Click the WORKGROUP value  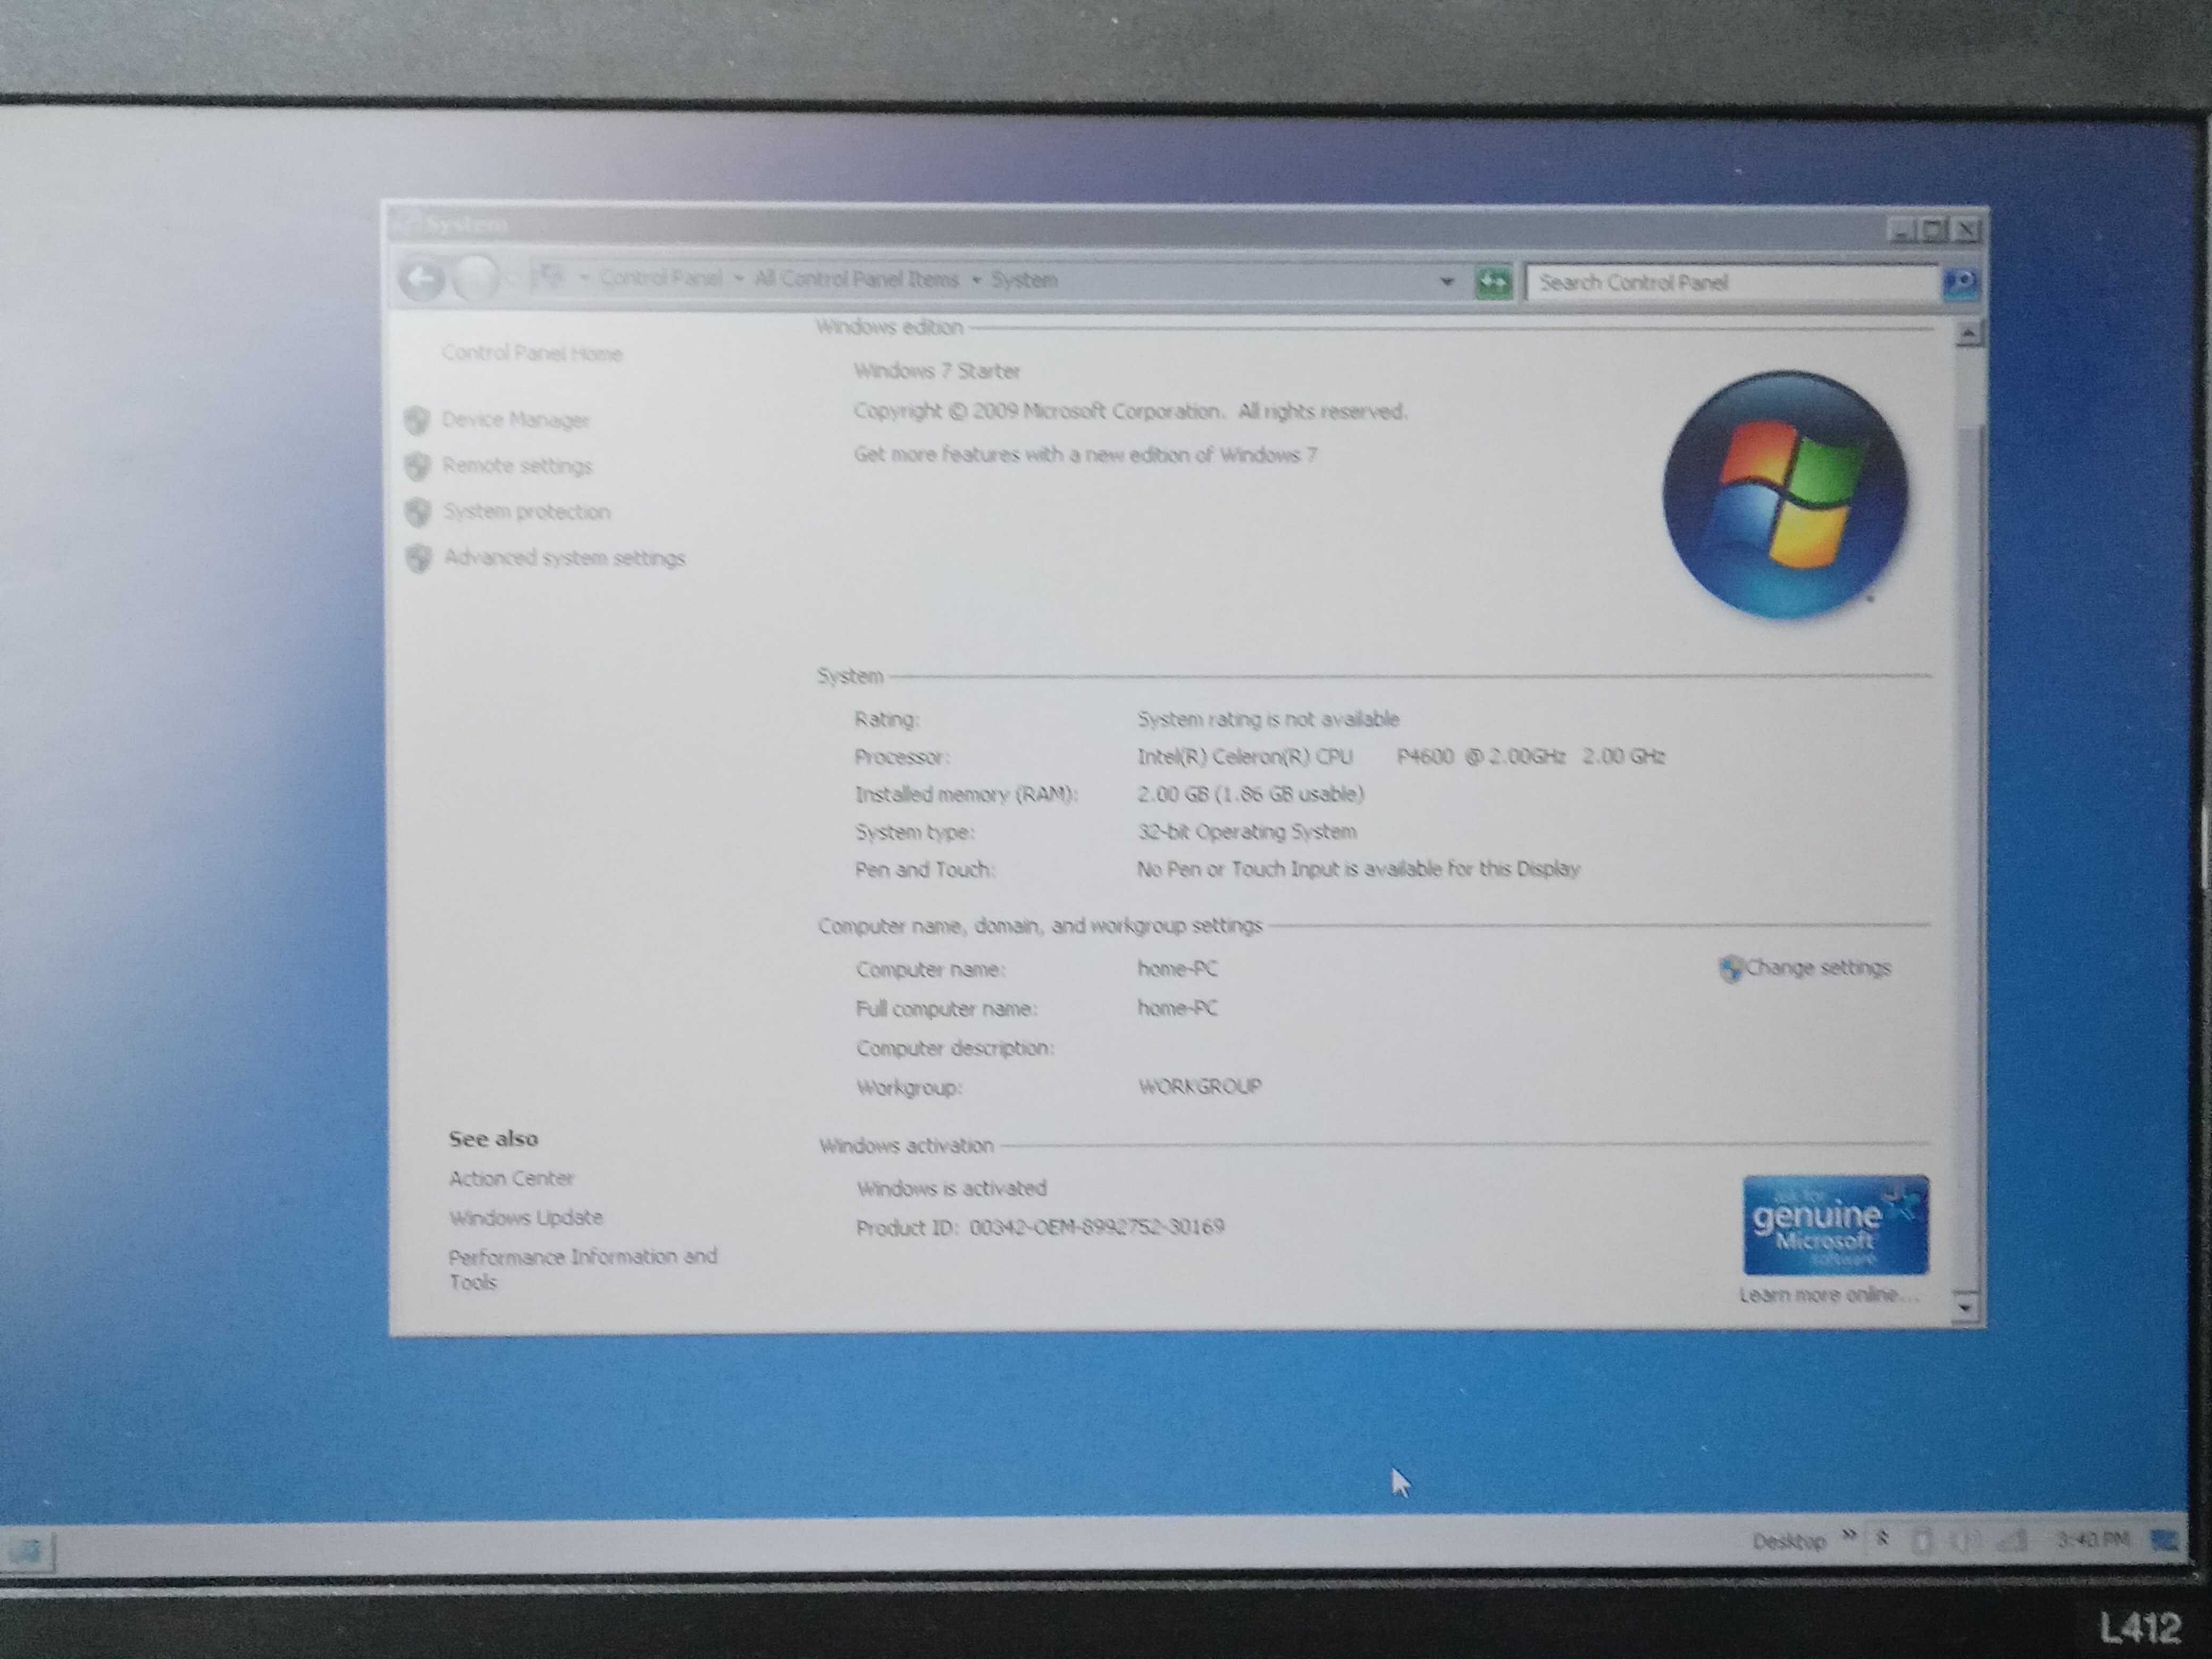1199,1086
